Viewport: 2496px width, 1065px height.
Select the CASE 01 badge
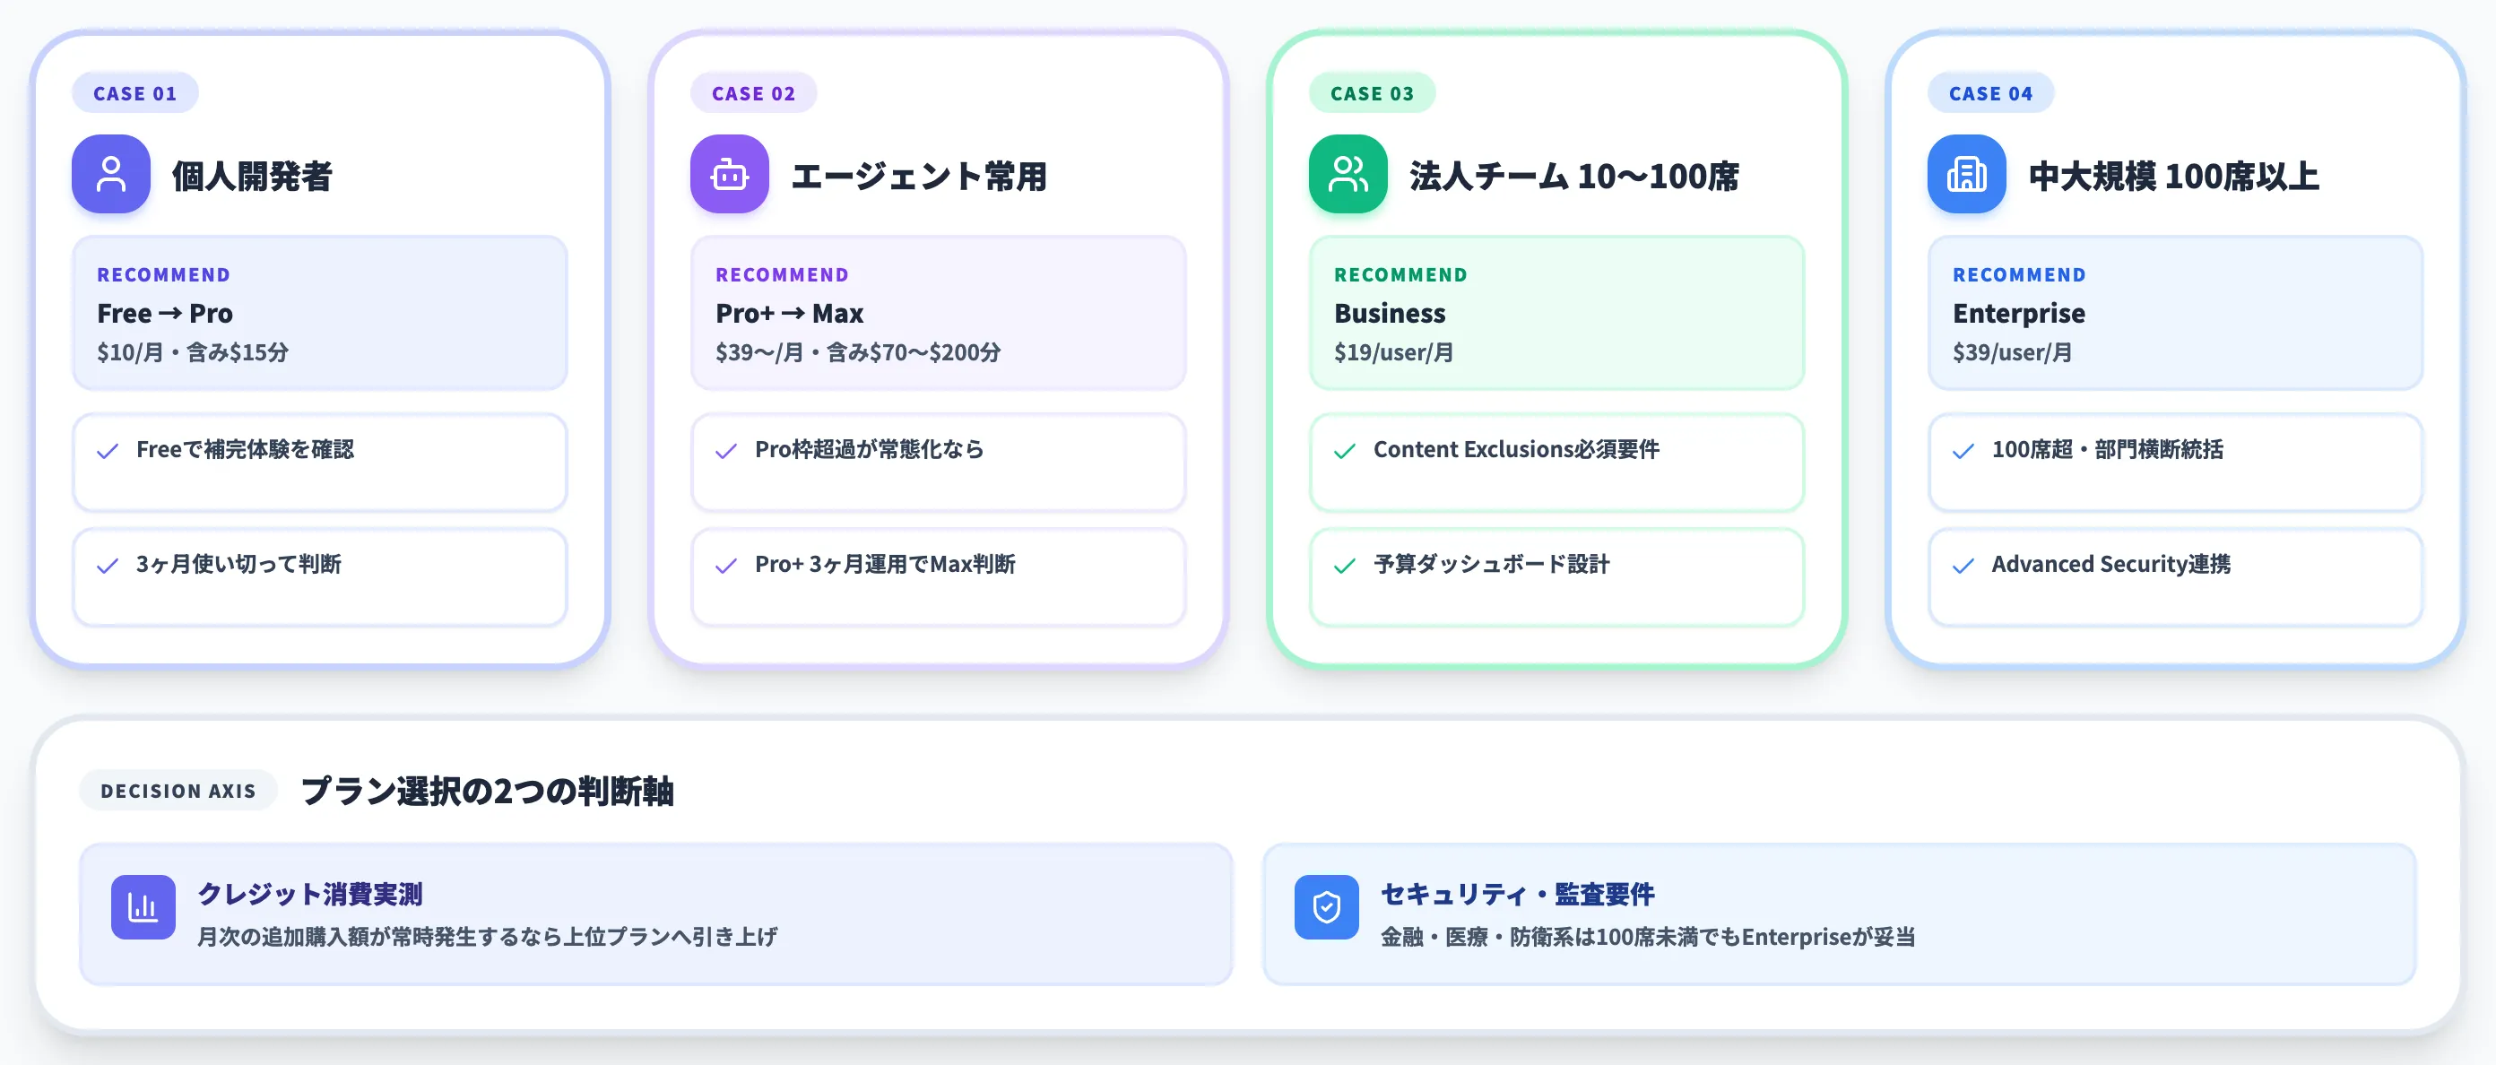tap(134, 93)
